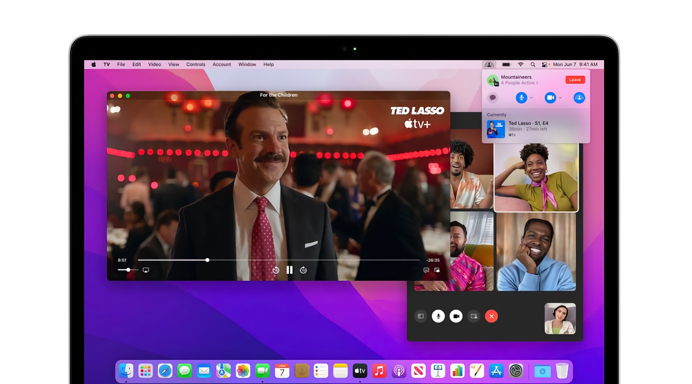Screen dimensions: 692x384
Task: Enable picture-in-picture in the video player
Action: (437, 270)
